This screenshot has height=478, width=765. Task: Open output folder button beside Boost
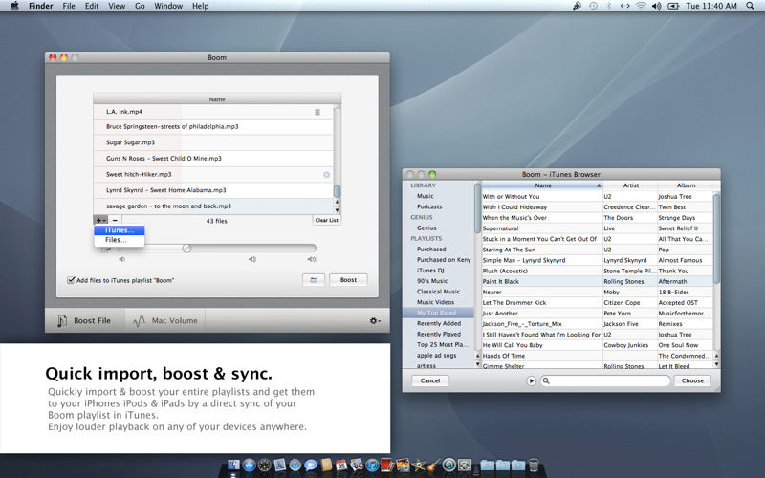tap(314, 280)
